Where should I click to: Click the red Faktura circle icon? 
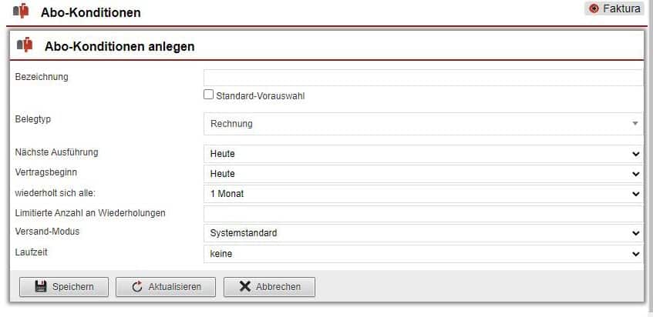pyautogui.click(x=594, y=8)
